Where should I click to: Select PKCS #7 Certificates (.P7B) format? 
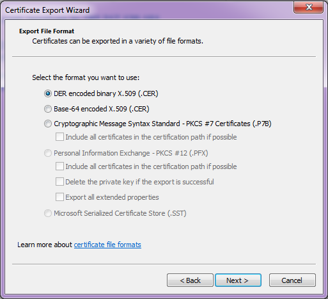pyautogui.click(x=48, y=124)
